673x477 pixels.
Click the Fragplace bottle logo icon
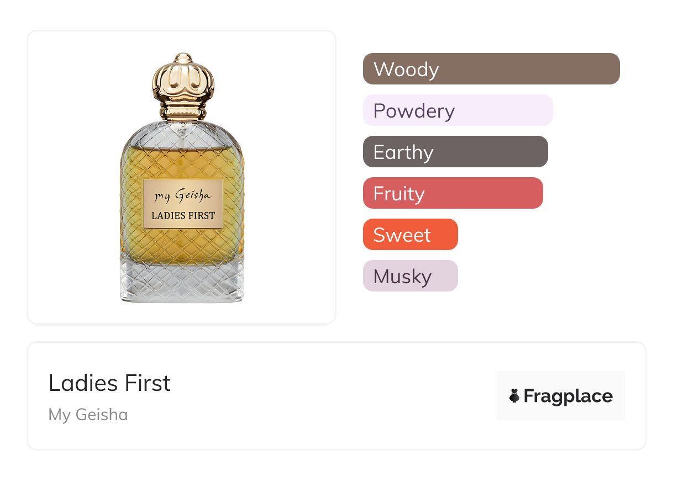click(514, 396)
